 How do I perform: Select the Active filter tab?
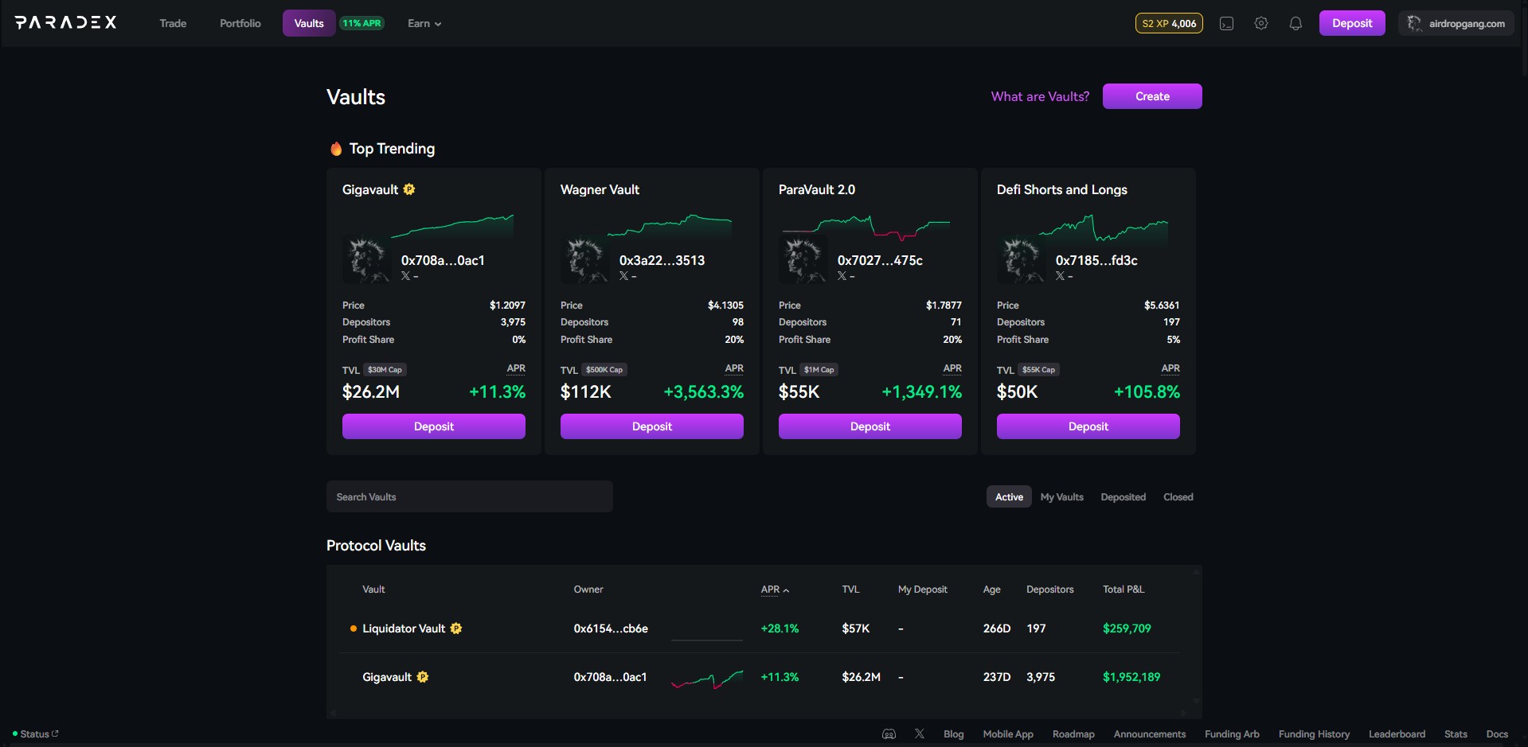pos(1009,497)
